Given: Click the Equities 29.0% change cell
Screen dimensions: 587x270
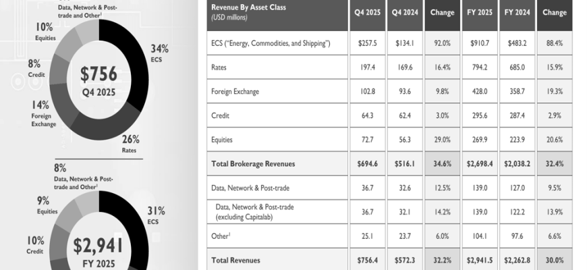Looking at the screenshot, I should click(442, 139).
